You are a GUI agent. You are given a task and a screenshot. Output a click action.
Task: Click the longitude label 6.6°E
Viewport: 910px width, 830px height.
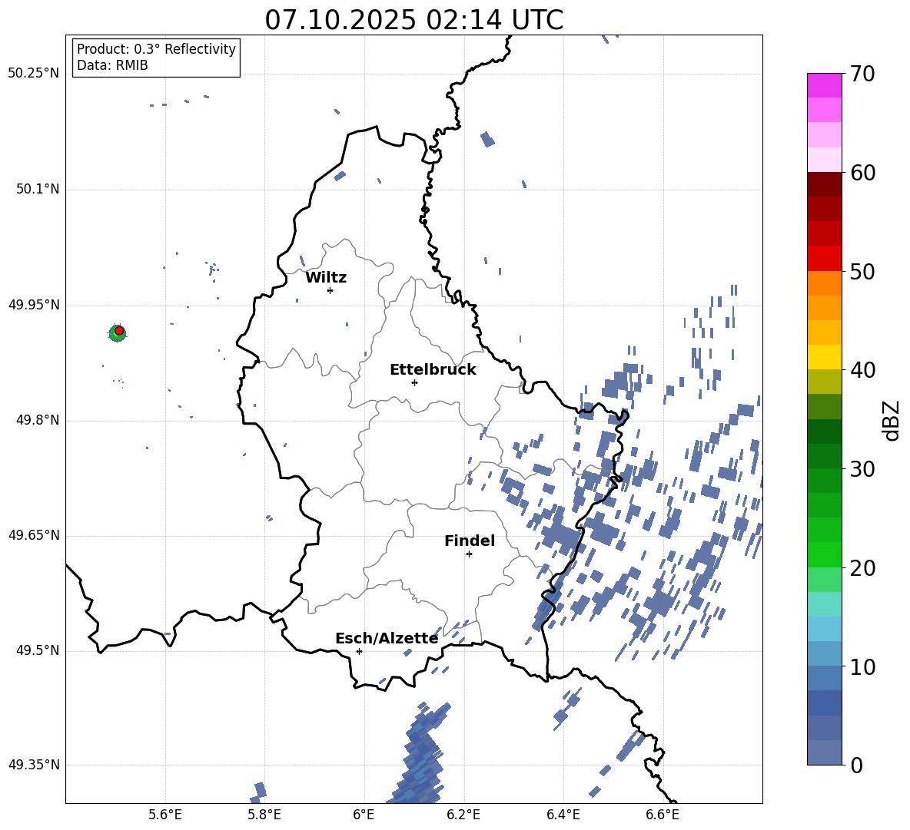[x=663, y=815]
